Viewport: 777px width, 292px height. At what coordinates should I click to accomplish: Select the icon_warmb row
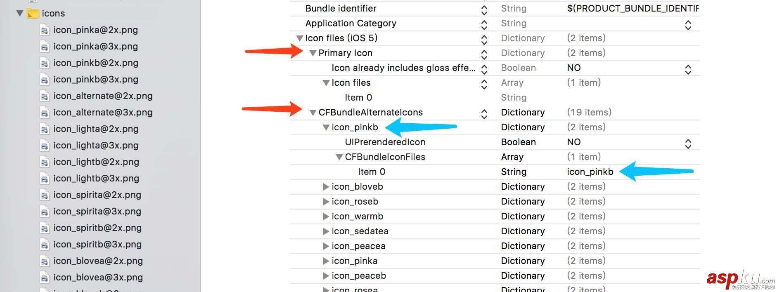[357, 217]
